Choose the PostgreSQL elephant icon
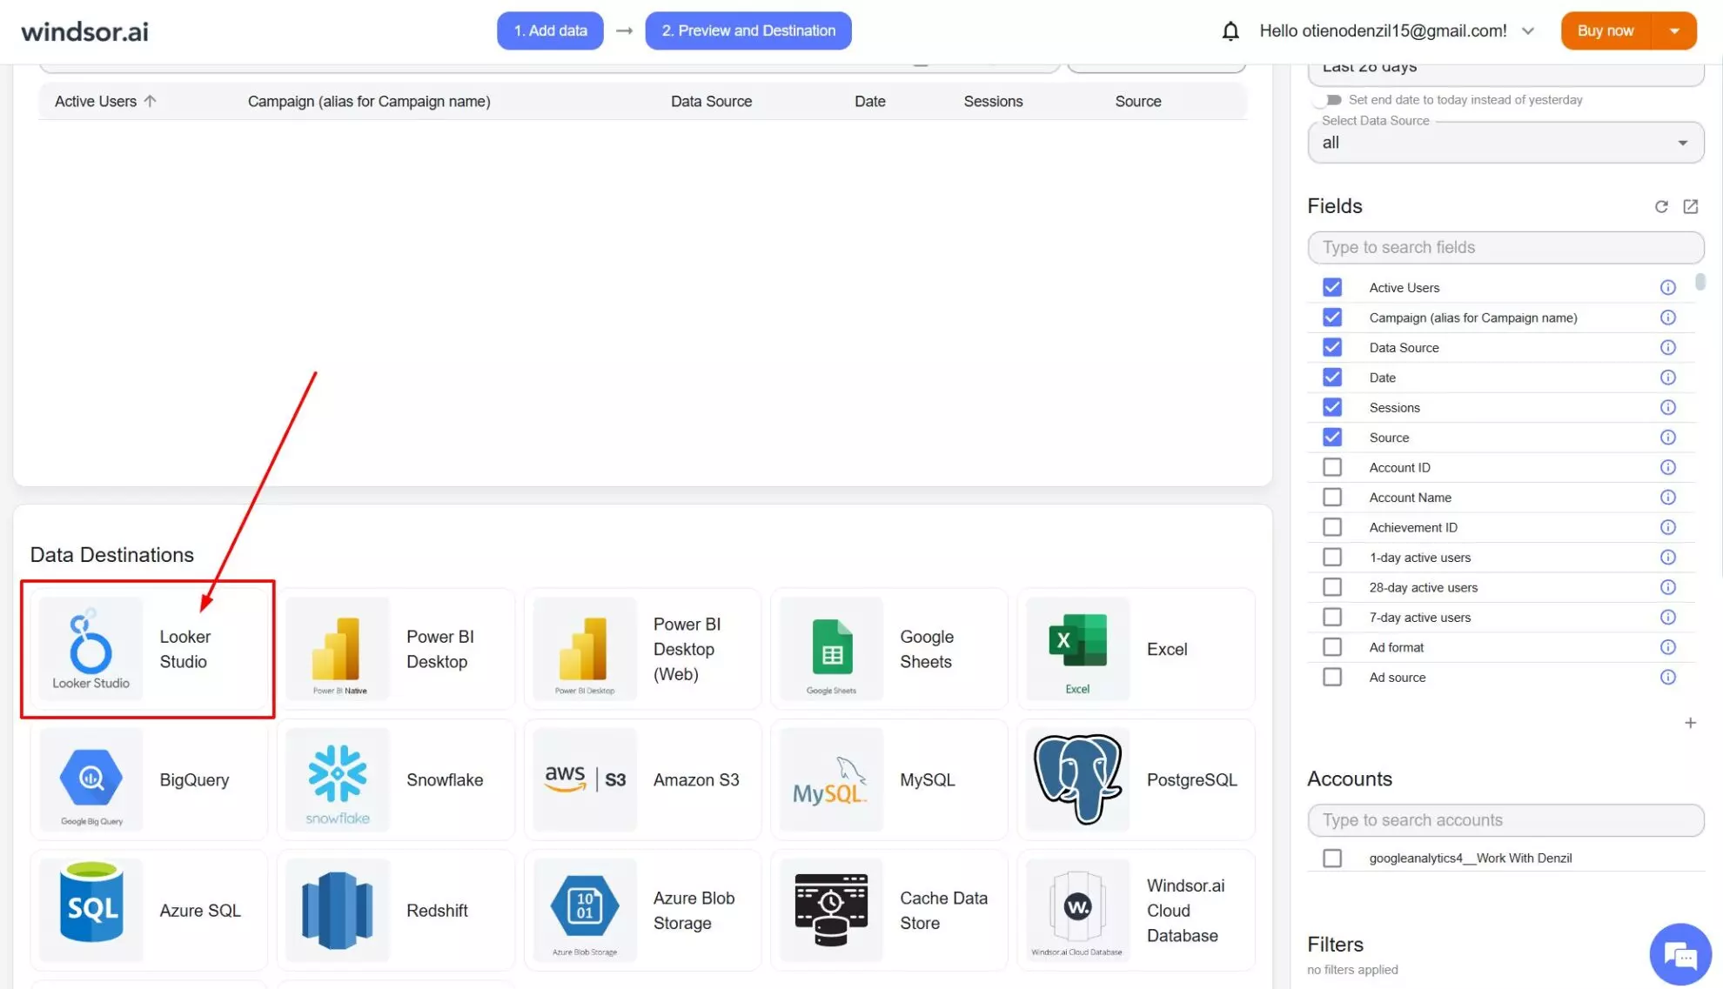This screenshot has width=1723, height=989. click(x=1077, y=779)
